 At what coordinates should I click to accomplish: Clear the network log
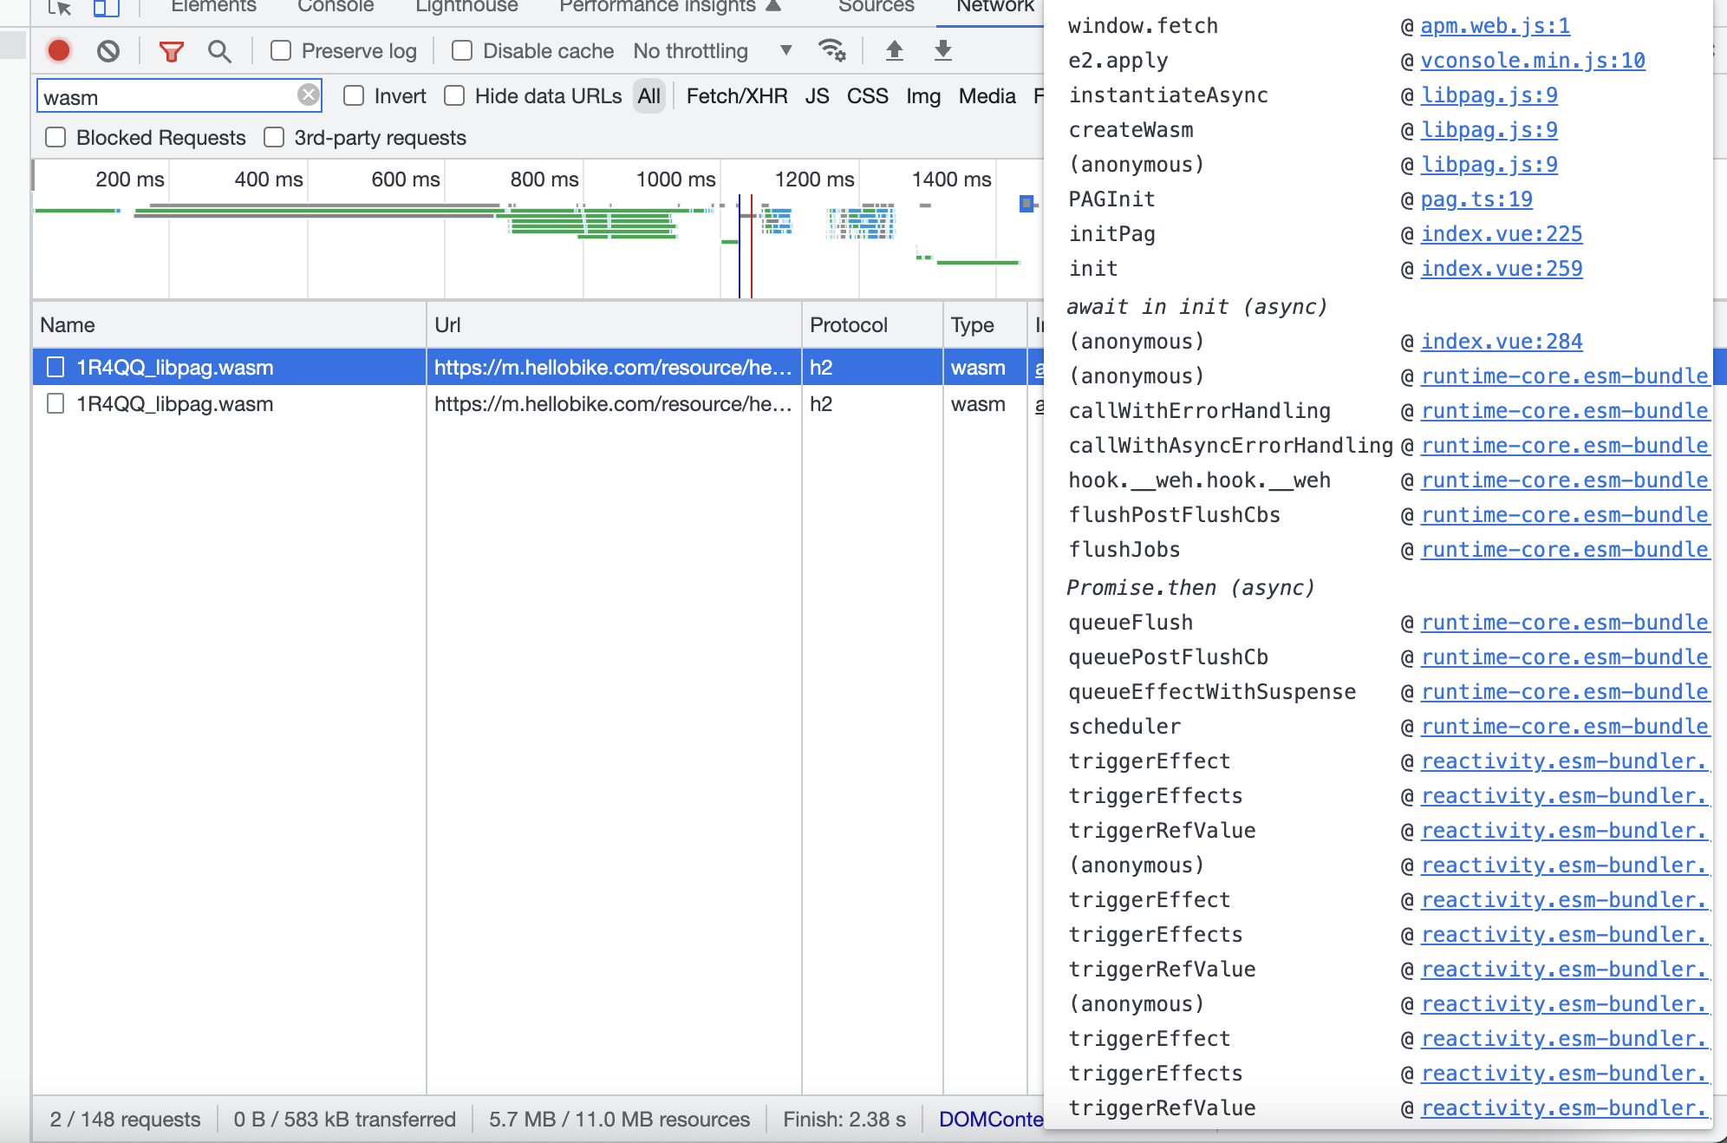tap(108, 50)
